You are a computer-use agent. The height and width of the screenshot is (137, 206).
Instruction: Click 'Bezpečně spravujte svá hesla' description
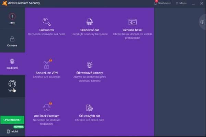click(46, 34)
